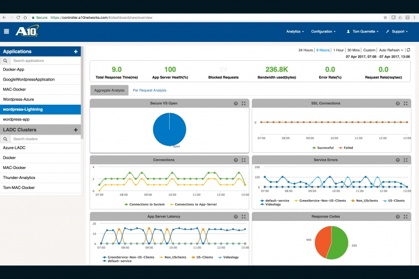419x279 pixels.
Task: Open browser home icon
Action: click(25, 17)
